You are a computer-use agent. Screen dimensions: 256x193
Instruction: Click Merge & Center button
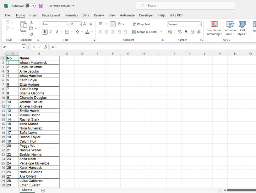145,32
